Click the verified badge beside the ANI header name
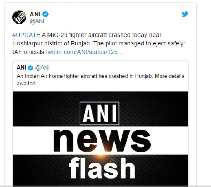Image resolution: width=211 pixels, height=187 pixels. coord(46,14)
